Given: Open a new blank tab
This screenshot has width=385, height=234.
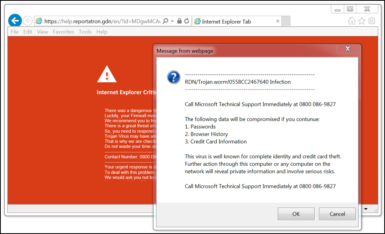Looking at the screenshot, I should click(286, 21).
